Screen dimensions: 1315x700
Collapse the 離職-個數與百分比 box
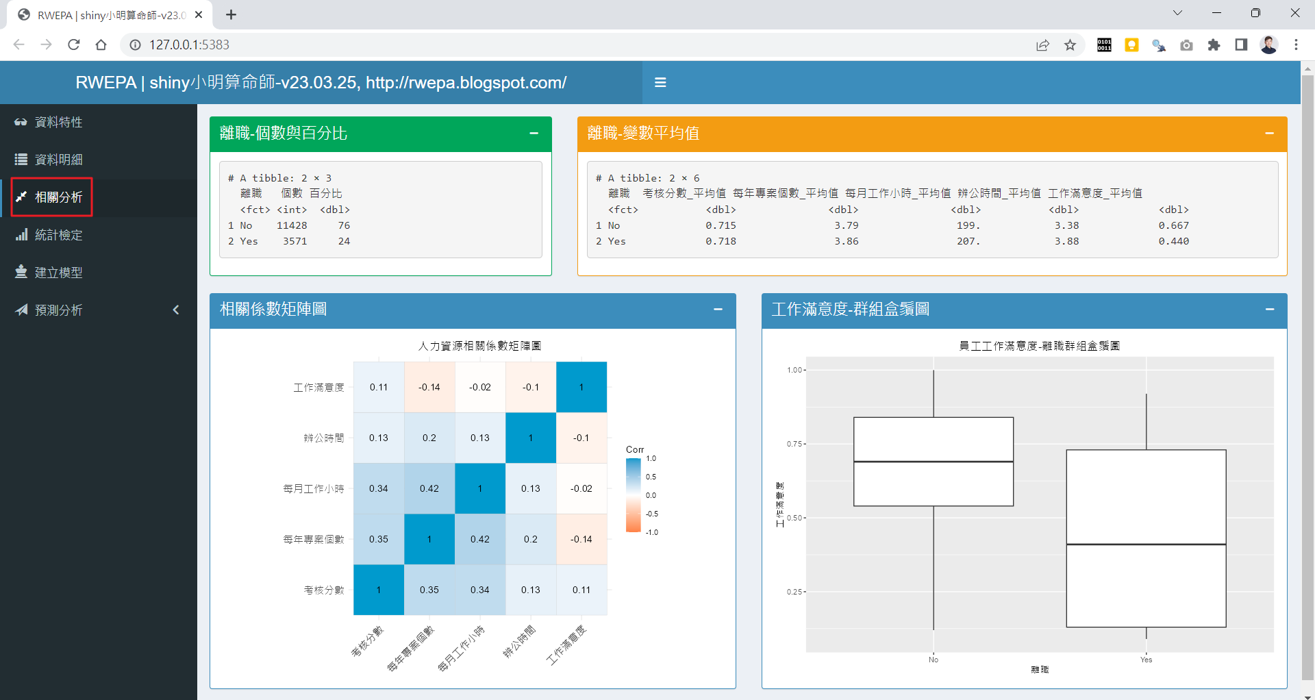534,134
